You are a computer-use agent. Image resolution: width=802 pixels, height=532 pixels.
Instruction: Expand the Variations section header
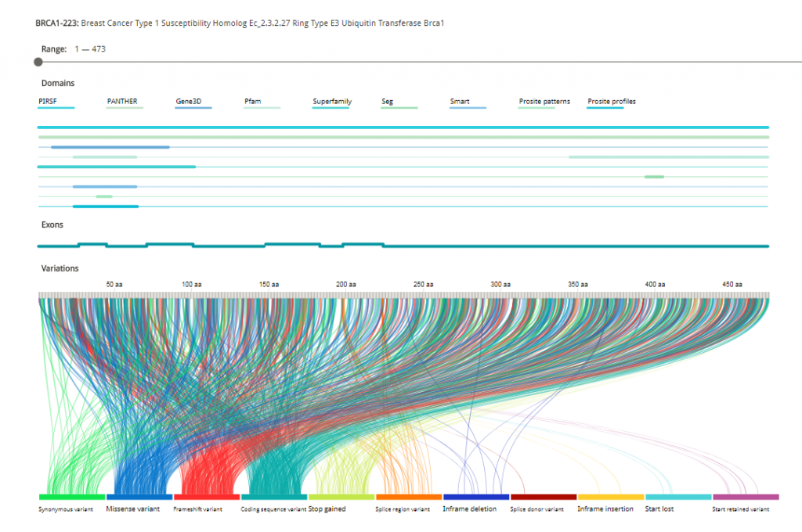[x=60, y=268]
